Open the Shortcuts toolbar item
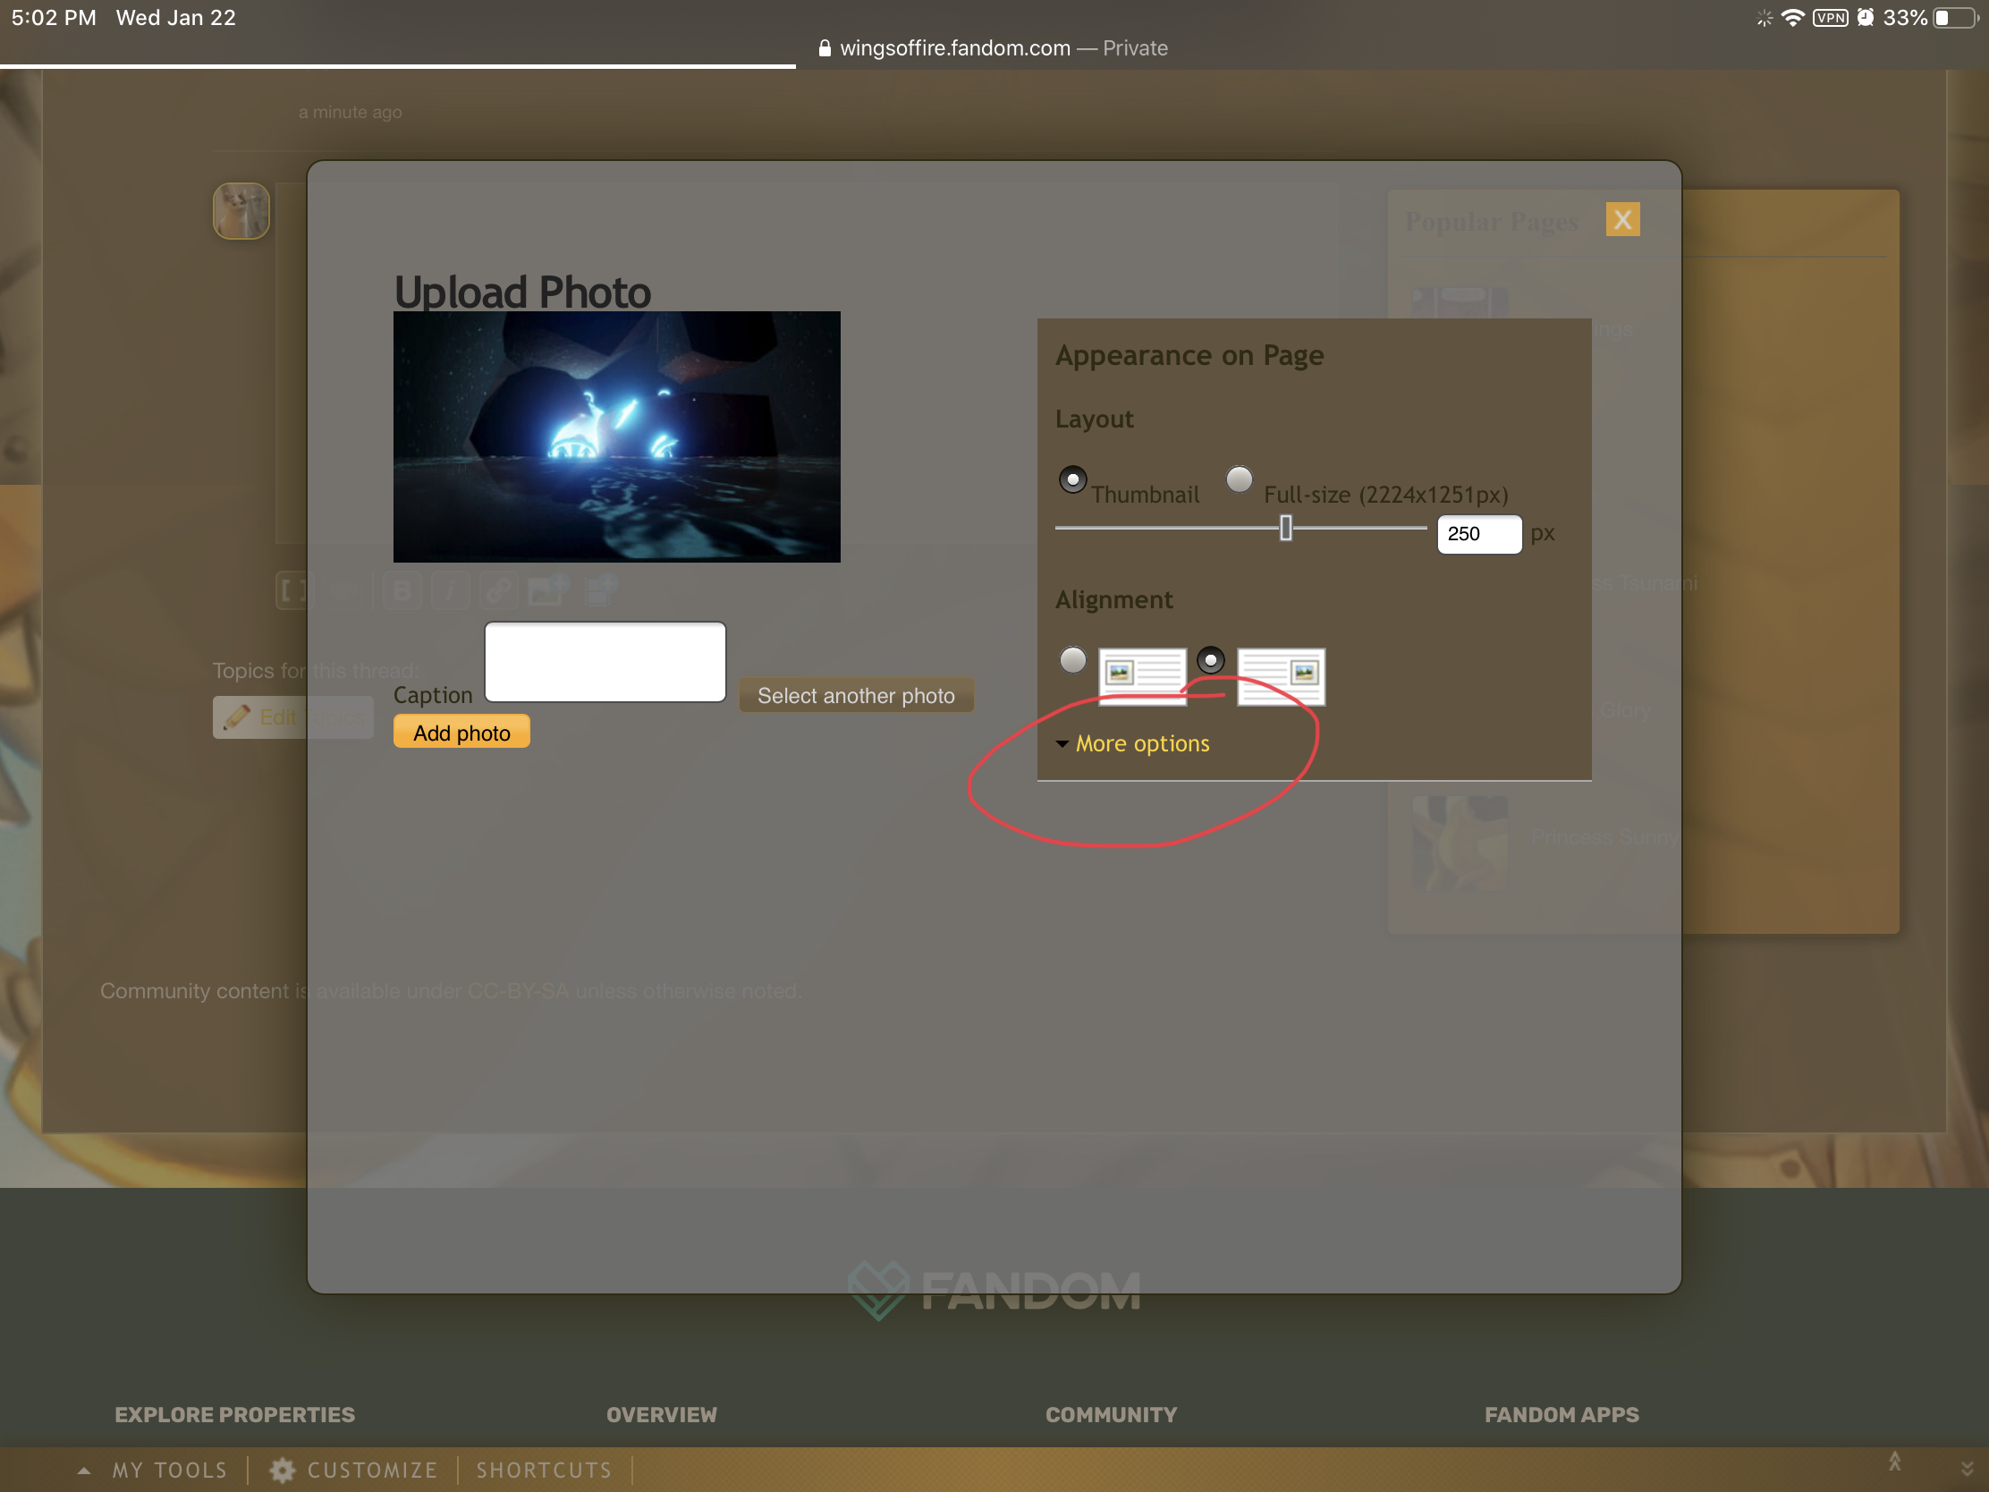The width and height of the screenshot is (1989, 1492). coord(543,1470)
